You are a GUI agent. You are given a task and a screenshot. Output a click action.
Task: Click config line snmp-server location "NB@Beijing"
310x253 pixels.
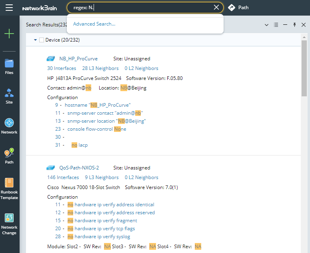(x=106, y=121)
